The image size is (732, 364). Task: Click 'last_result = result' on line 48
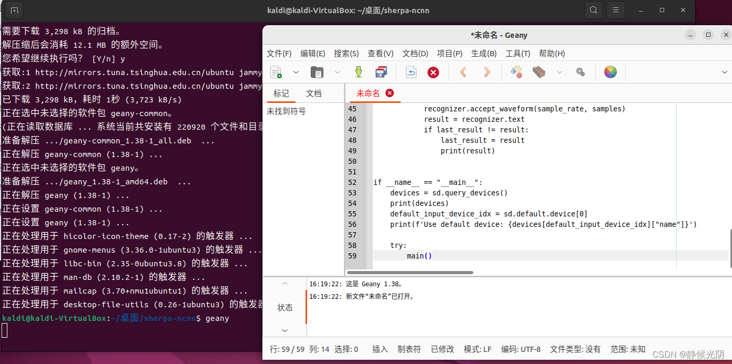click(483, 140)
